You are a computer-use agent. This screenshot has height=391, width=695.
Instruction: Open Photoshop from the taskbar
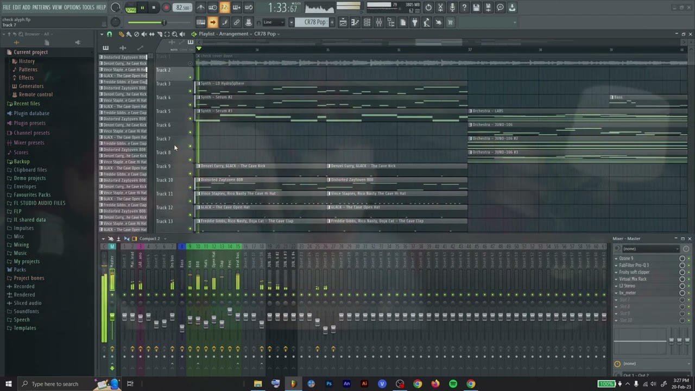[x=328, y=384]
